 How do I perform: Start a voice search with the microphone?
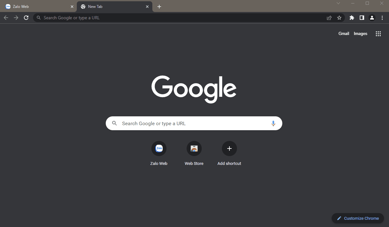pos(273,123)
